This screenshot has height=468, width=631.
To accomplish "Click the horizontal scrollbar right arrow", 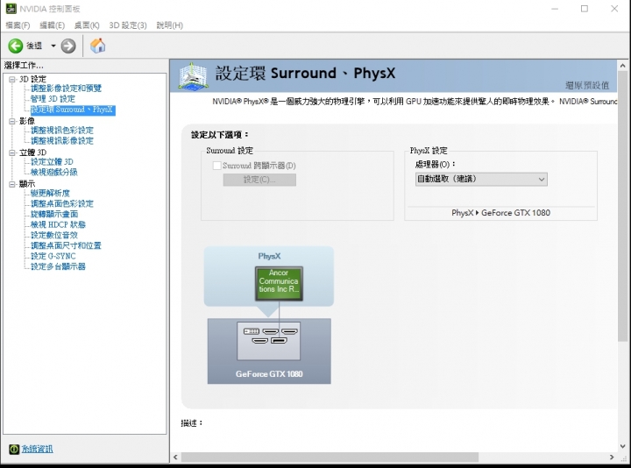I will [612, 457].
